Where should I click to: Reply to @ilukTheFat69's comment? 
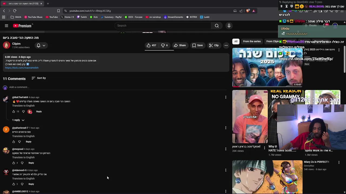pos(39,112)
